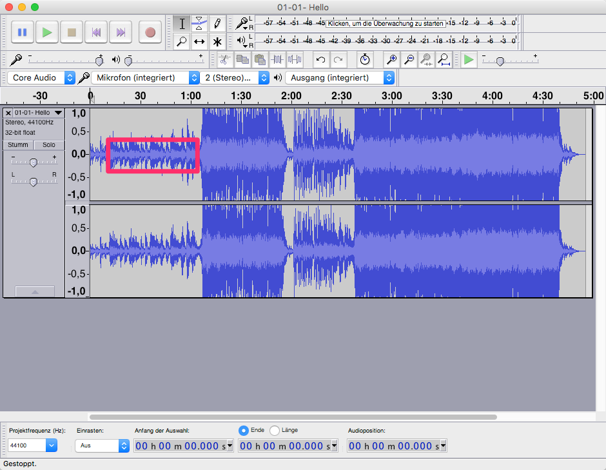Click the recording meter microphone icon

tap(242, 23)
